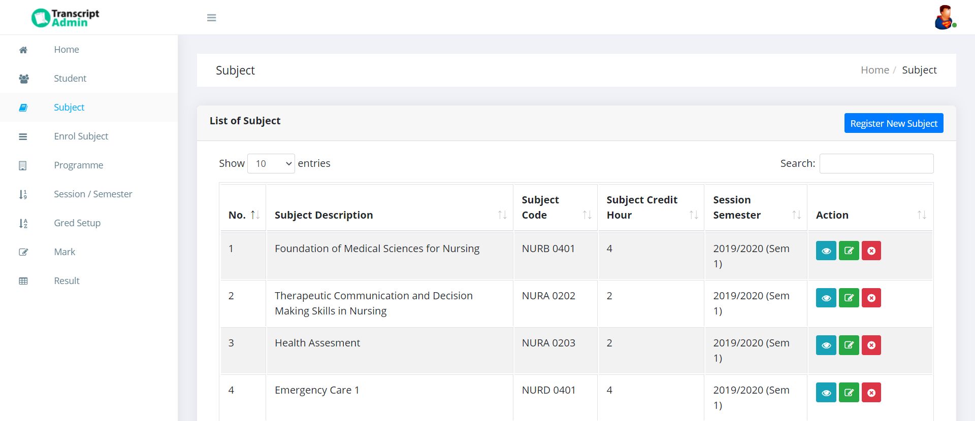This screenshot has height=421, width=975.
Task: Sort by the Session Semester column
Action: click(x=756, y=207)
